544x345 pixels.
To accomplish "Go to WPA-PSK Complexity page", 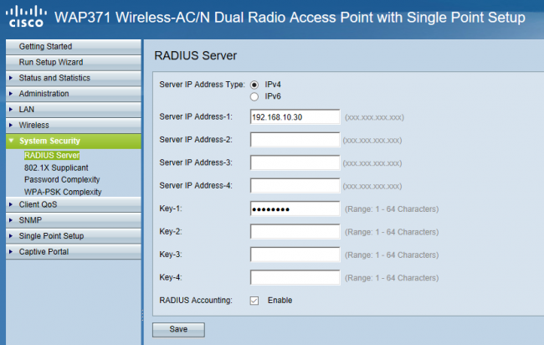I will pyautogui.click(x=63, y=192).
